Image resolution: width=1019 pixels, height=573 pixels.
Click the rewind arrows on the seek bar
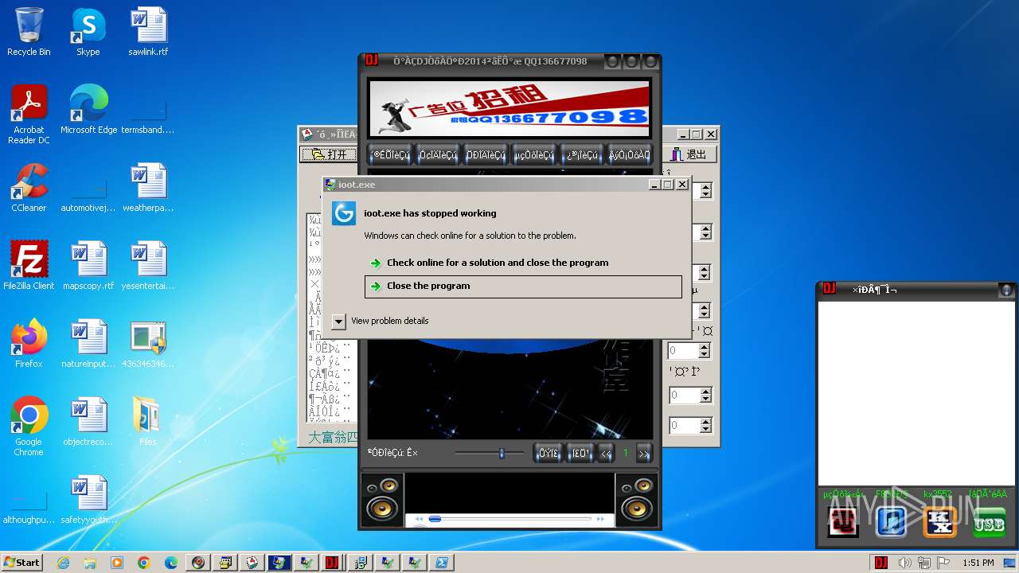(419, 519)
